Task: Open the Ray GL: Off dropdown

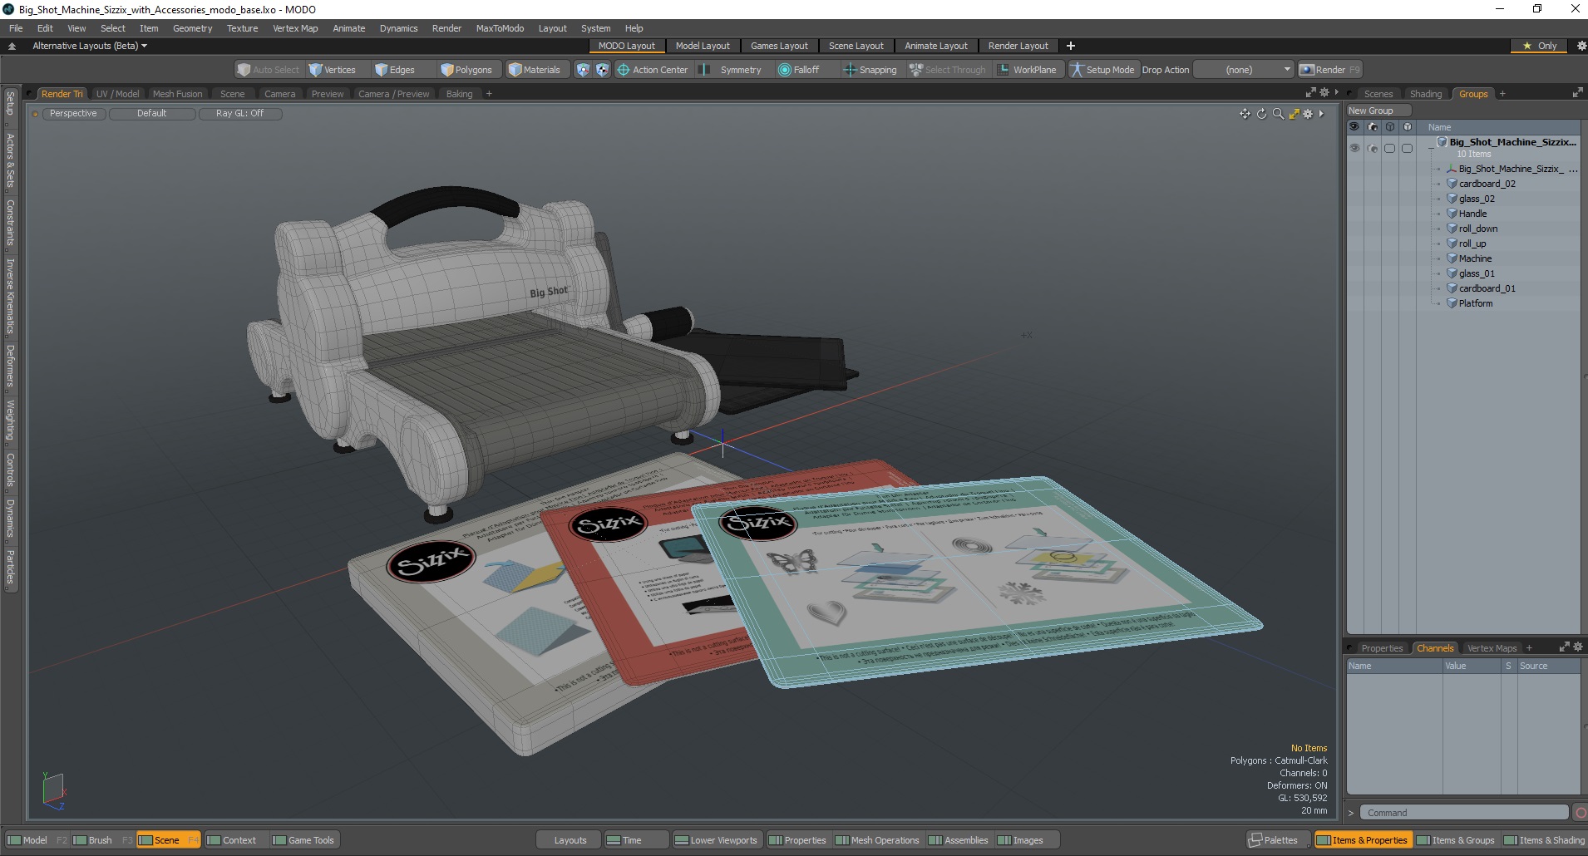Action: (240, 113)
